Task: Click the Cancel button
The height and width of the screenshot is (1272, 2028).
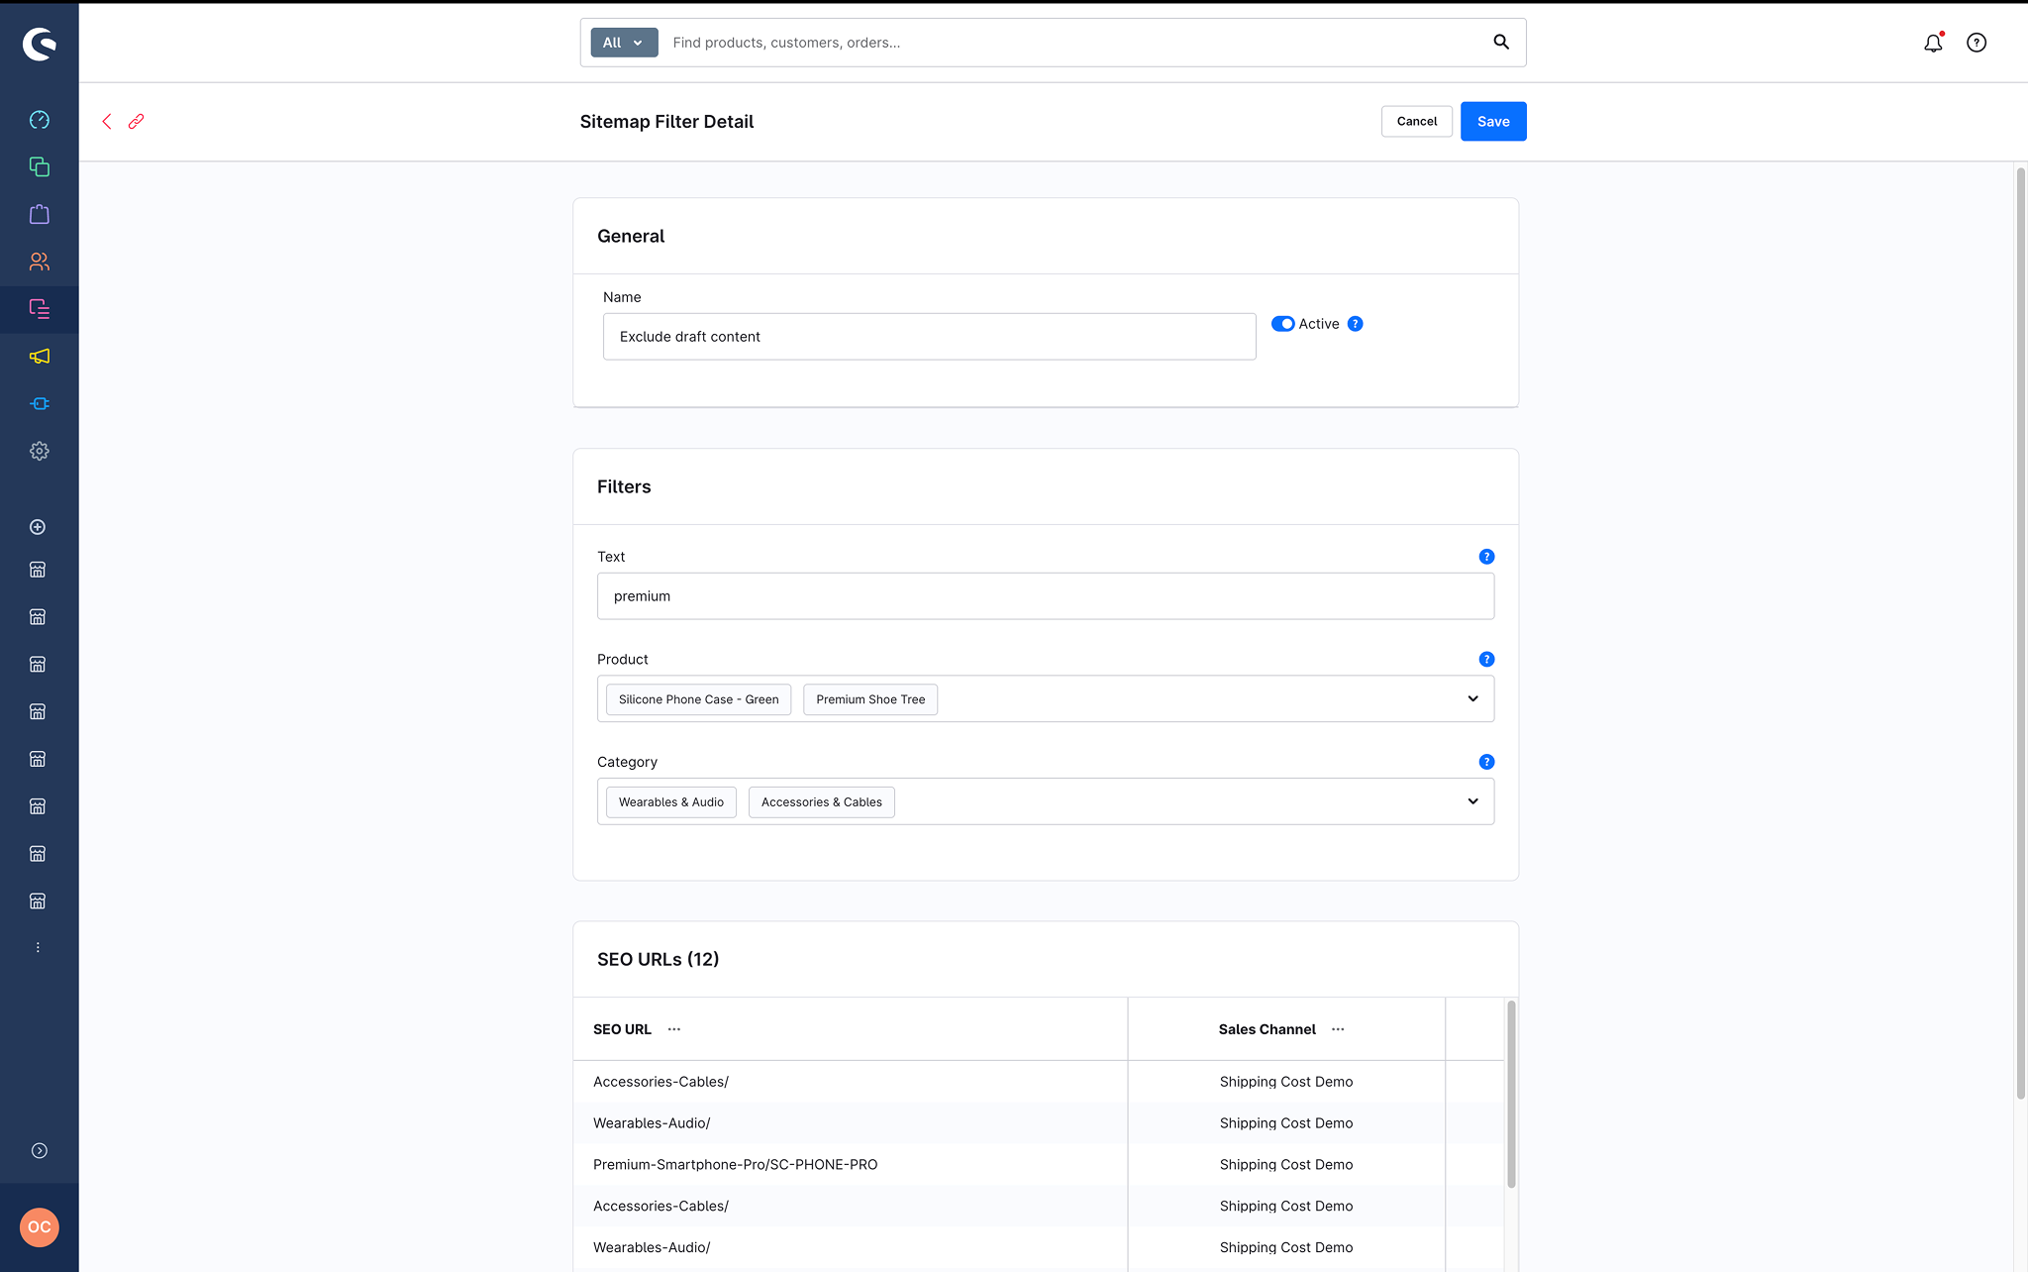Action: coord(1417,121)
